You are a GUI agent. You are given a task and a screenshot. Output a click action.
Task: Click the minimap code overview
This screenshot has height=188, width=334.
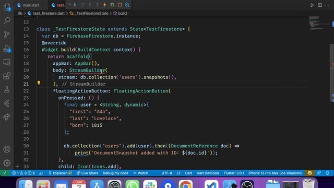tap(318, 22)
